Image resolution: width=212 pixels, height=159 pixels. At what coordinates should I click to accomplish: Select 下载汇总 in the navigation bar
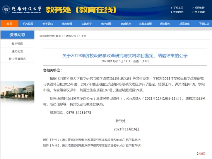(204, 24)
